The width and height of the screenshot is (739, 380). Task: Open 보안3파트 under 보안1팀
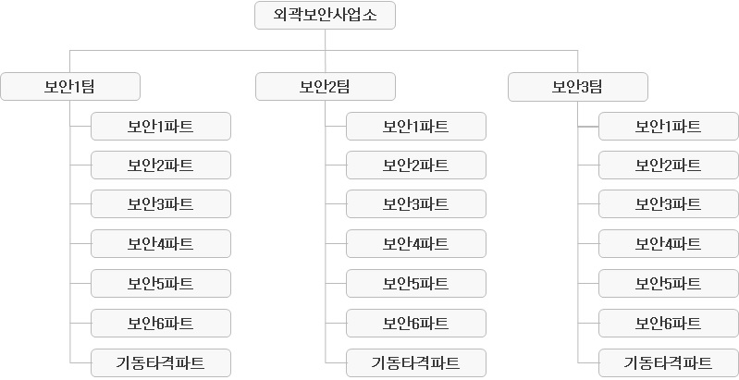point(161,204)
